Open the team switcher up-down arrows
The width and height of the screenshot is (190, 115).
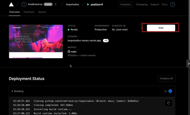pos(56,4)
